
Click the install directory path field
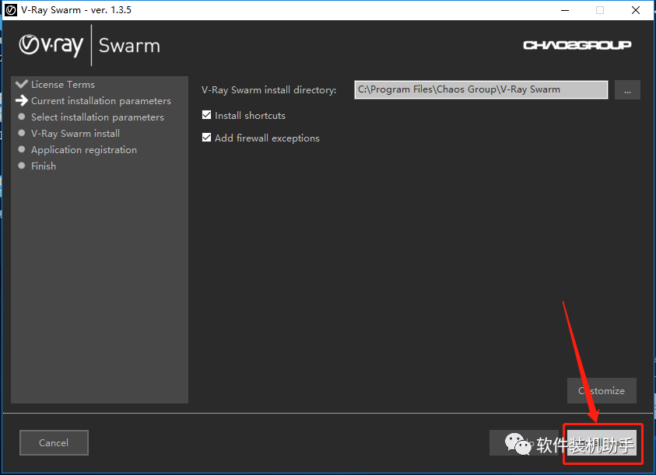481,89
